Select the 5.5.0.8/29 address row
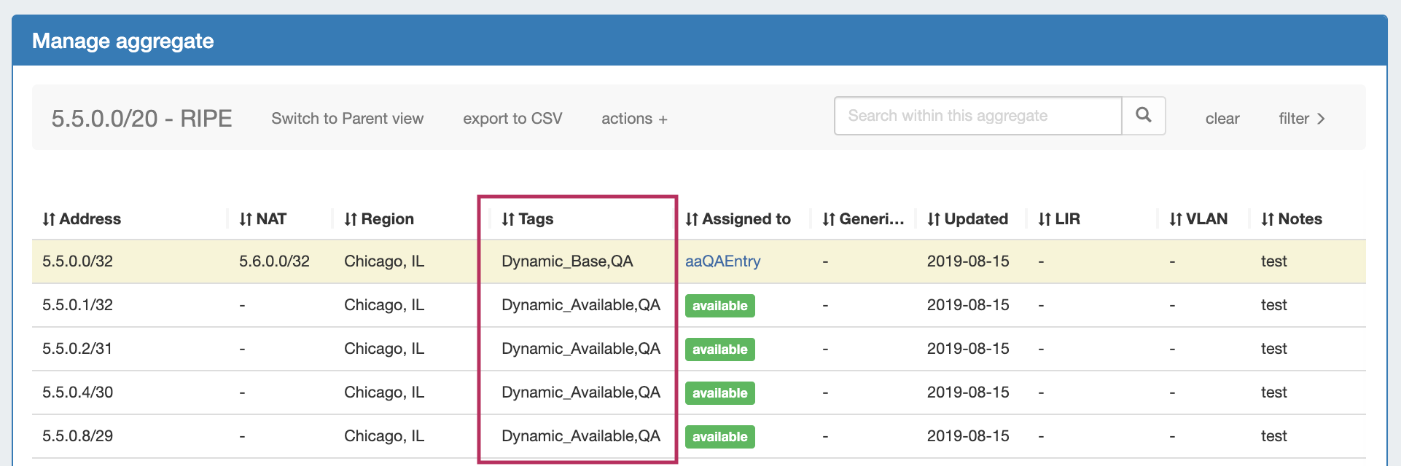1401x466 pixels. (77, 436)
